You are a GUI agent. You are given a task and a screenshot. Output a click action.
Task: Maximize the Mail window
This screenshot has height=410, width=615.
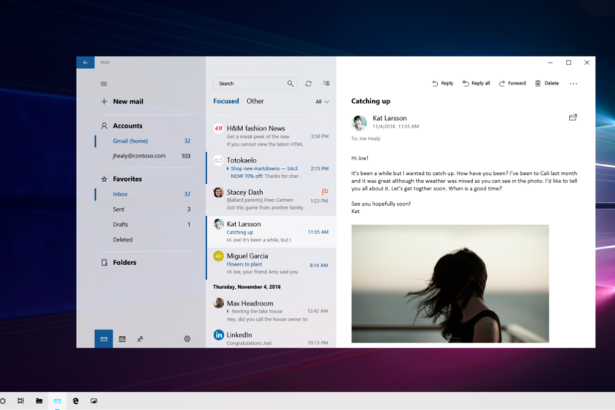click(568, 62)
